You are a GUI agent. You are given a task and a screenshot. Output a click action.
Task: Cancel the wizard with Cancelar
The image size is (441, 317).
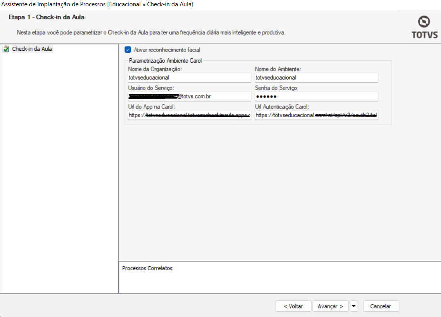coord(381,306)
